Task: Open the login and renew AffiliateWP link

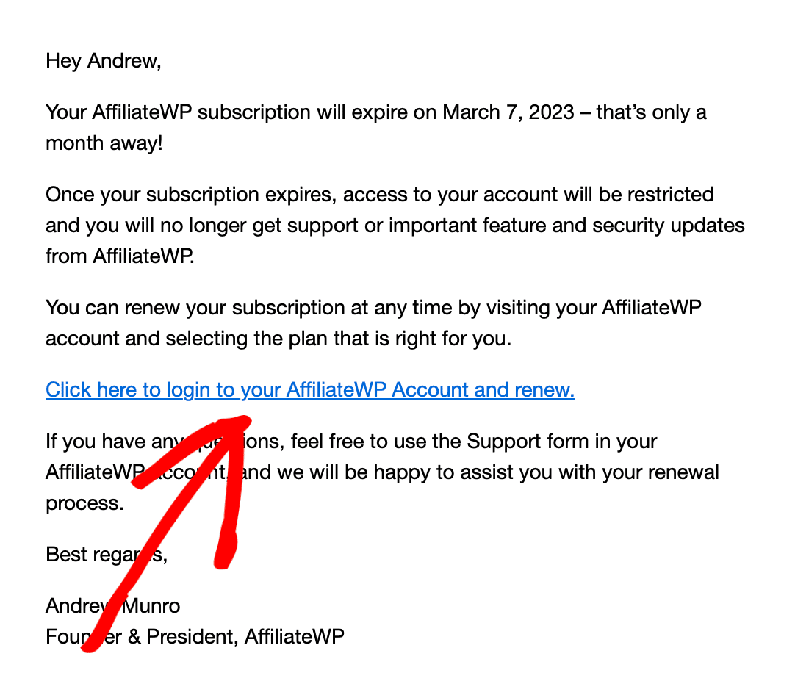Action: click(310, 390)
